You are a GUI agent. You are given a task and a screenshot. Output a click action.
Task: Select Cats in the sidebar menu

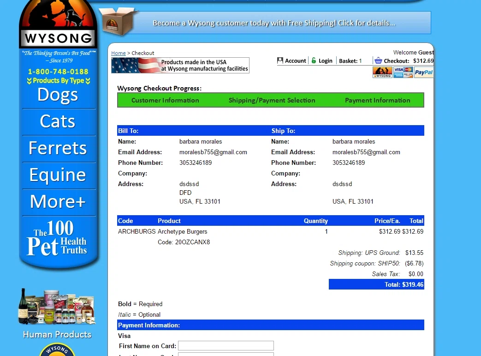tap(58, 121)
